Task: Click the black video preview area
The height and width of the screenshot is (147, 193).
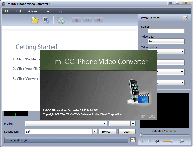Action: (173, 110)
